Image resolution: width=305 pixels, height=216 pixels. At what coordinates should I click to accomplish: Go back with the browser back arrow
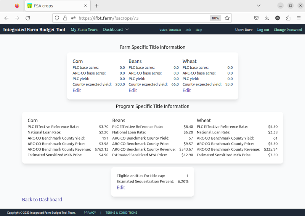pyautogui.click(x=6, y=18)
